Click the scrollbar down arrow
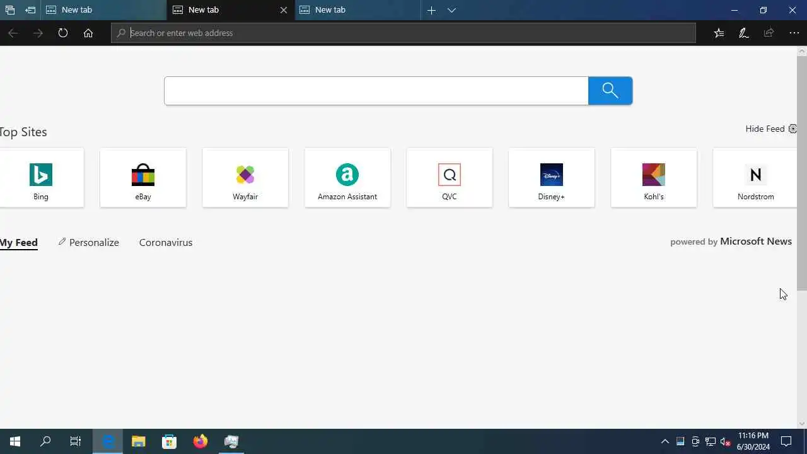 tap(802, 424)
